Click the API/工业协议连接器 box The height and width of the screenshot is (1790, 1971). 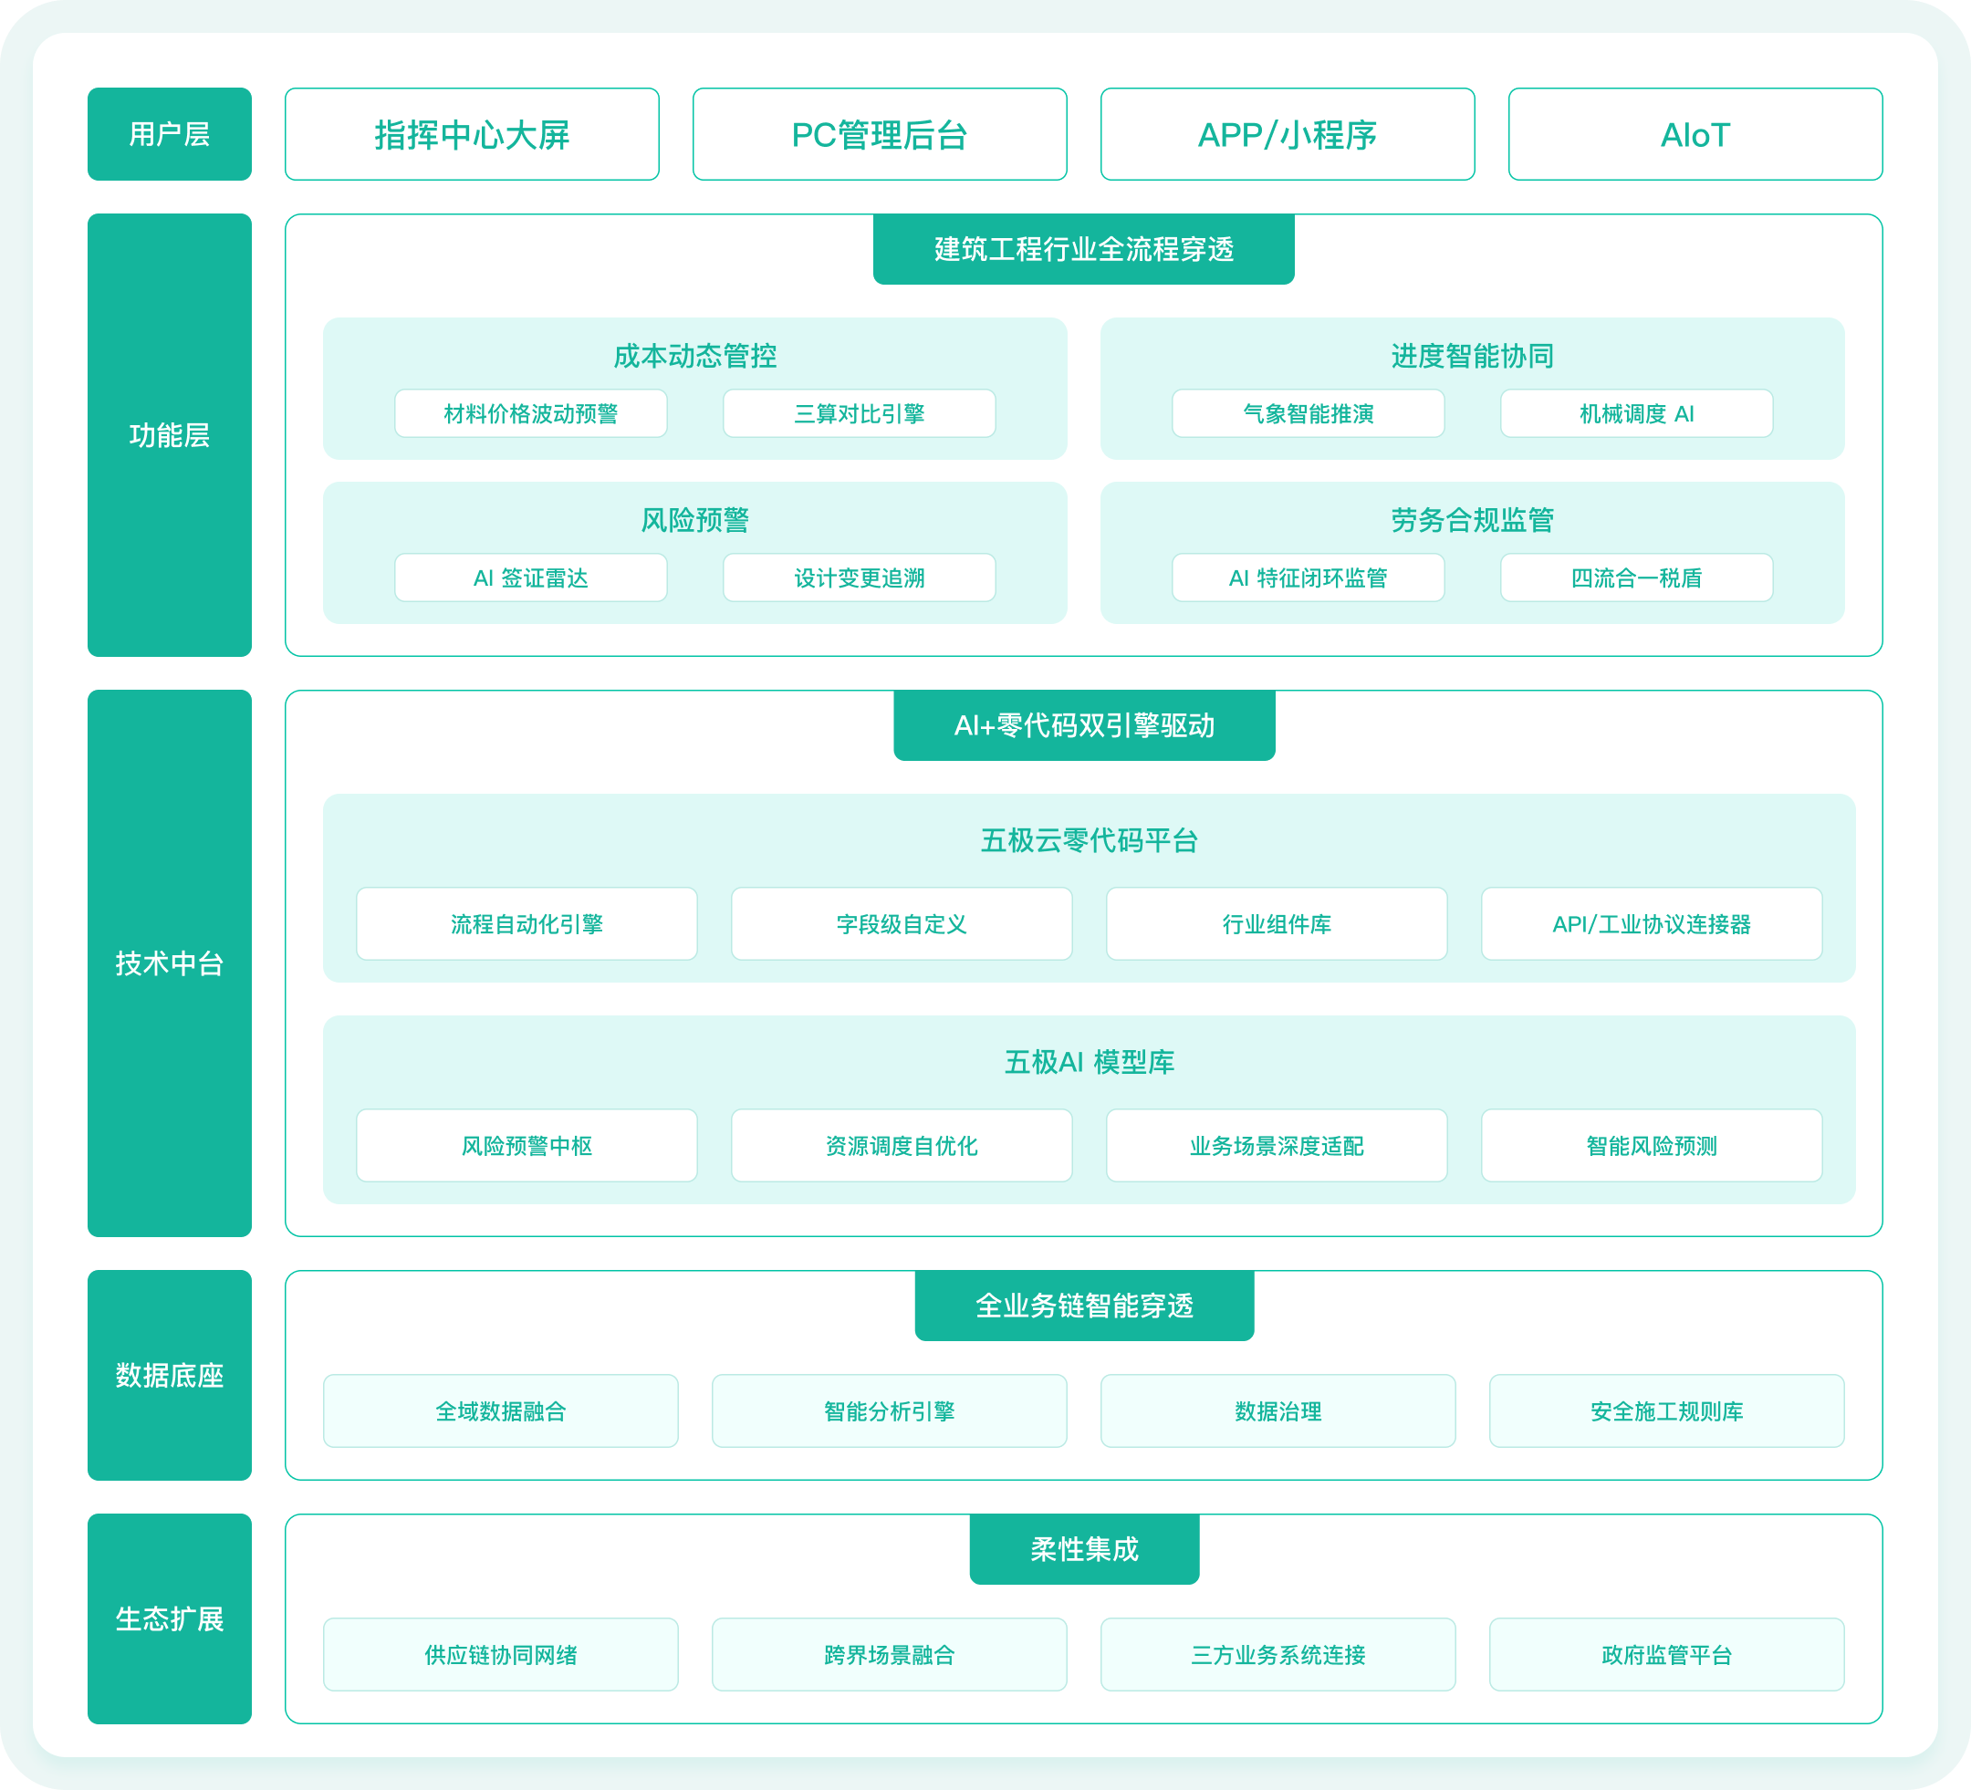1652,924
